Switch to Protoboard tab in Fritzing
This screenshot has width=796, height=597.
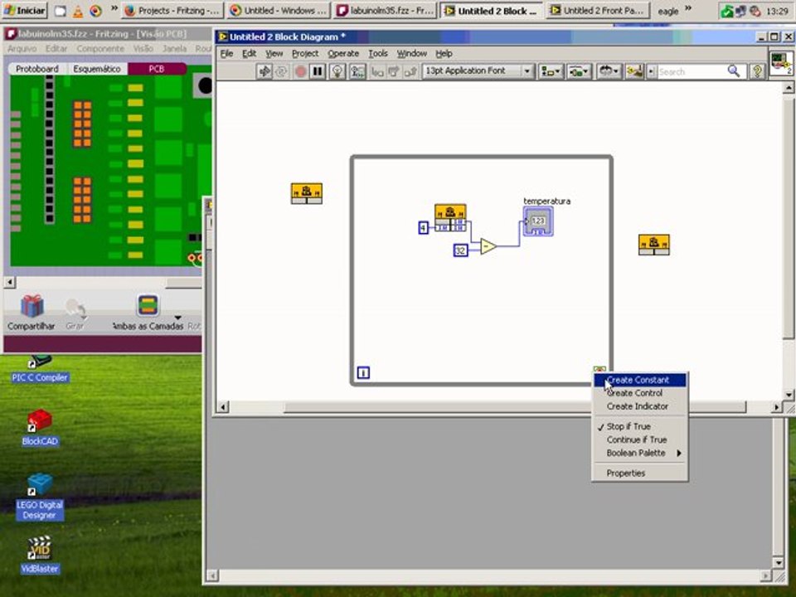click(37, 69)
